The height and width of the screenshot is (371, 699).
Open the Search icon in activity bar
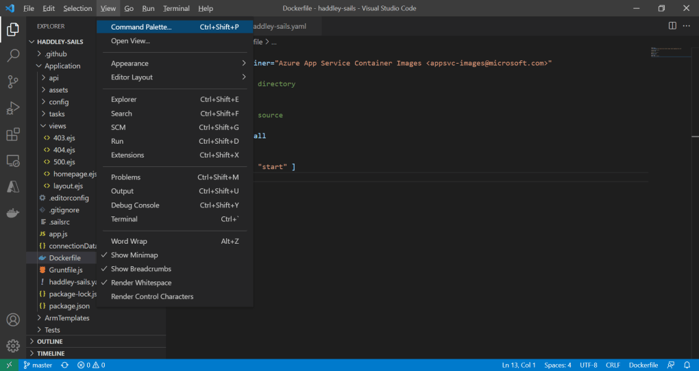(x=12, y=55)
